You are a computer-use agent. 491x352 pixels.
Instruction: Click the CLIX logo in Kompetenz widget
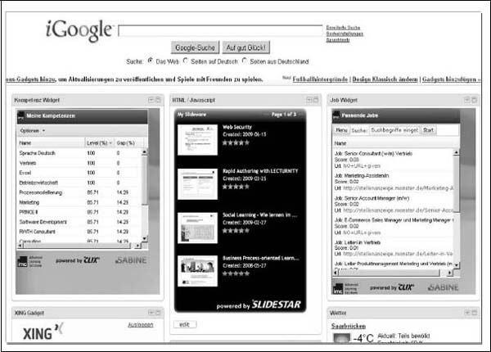pyautogui.click(x=91, y=260)
